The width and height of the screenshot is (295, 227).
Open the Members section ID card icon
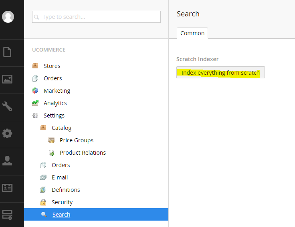pos(7,188)
